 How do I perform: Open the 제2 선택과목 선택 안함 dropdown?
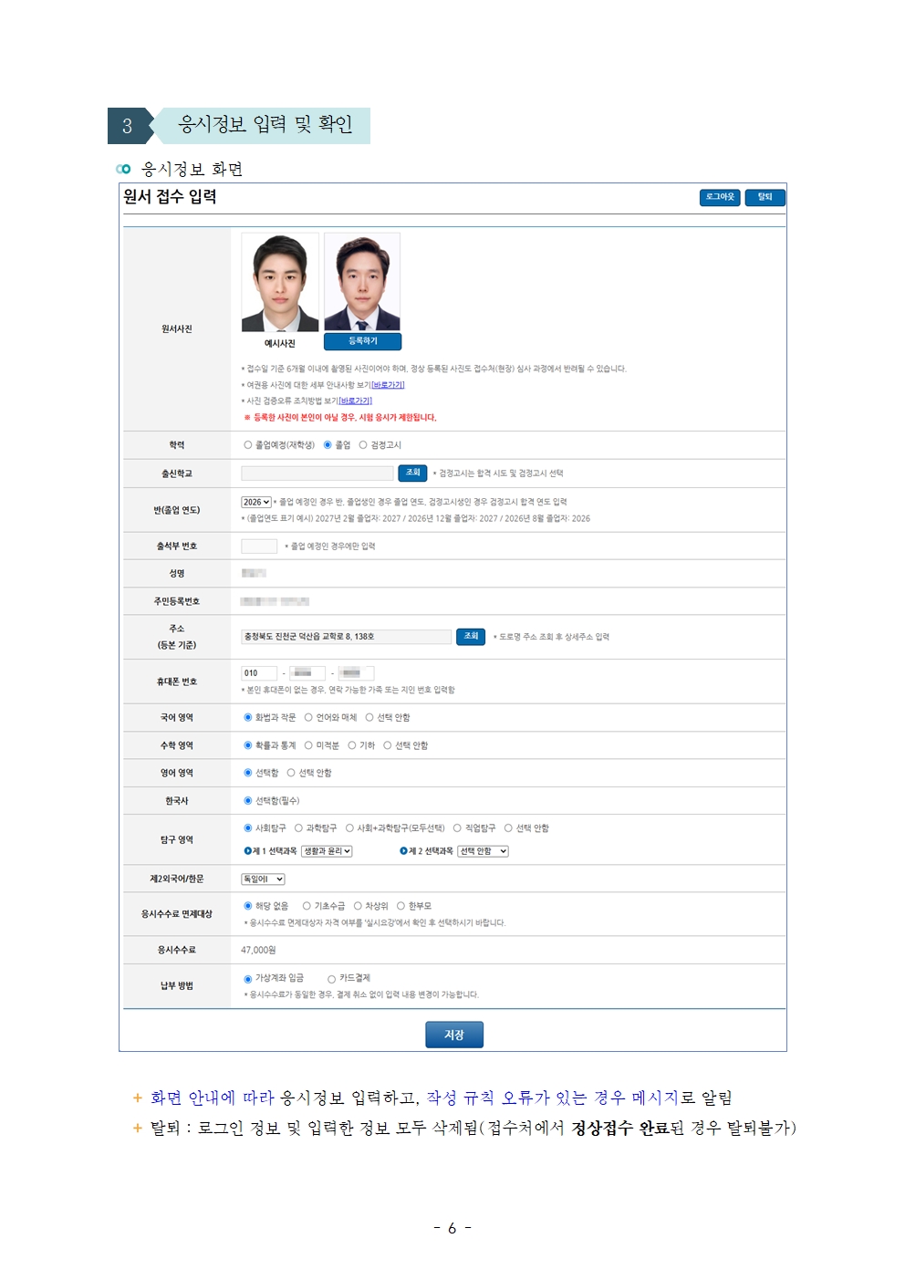(x=483, y=851)
